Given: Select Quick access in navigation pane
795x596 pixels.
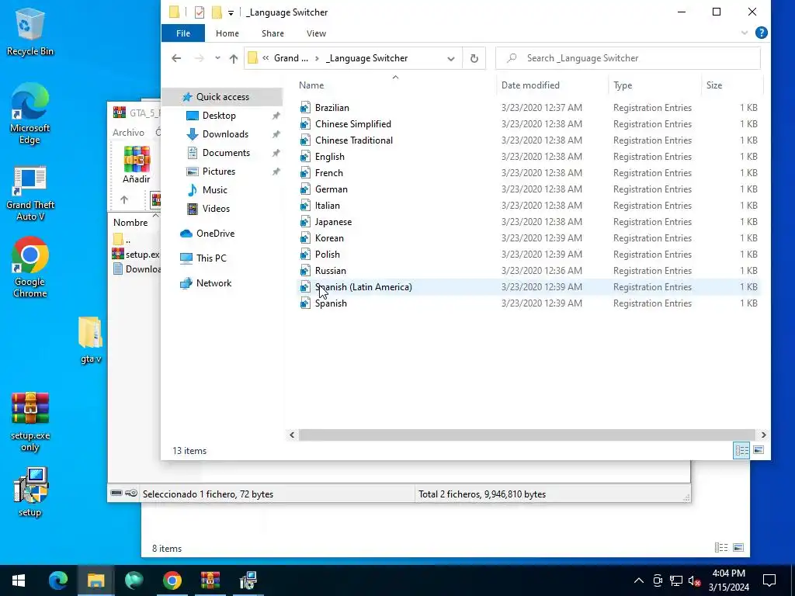Looking at the screenshot, I should (x=222, y=97).
